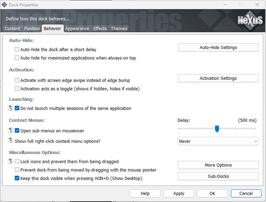The image size is (266, 202).
Task: Click globe icon next to Lock icons option
Action: coord(10,161)
